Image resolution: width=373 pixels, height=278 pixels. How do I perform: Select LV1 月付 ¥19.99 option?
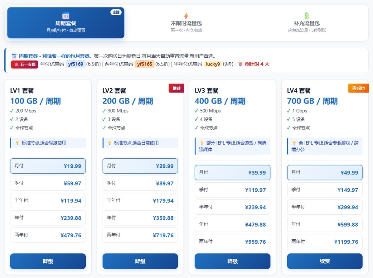pyautogui.click(x=48, y=166)
